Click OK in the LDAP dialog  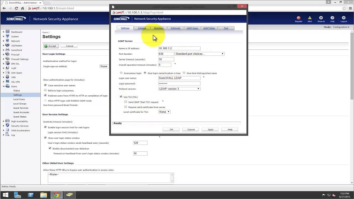coord(171,129)
